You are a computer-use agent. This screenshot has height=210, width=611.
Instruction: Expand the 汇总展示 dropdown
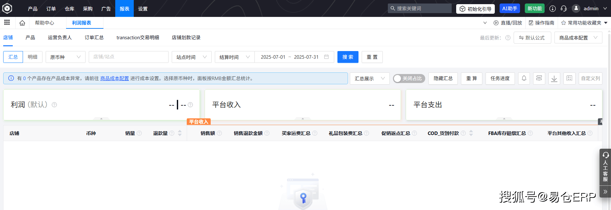pos(369,79)
